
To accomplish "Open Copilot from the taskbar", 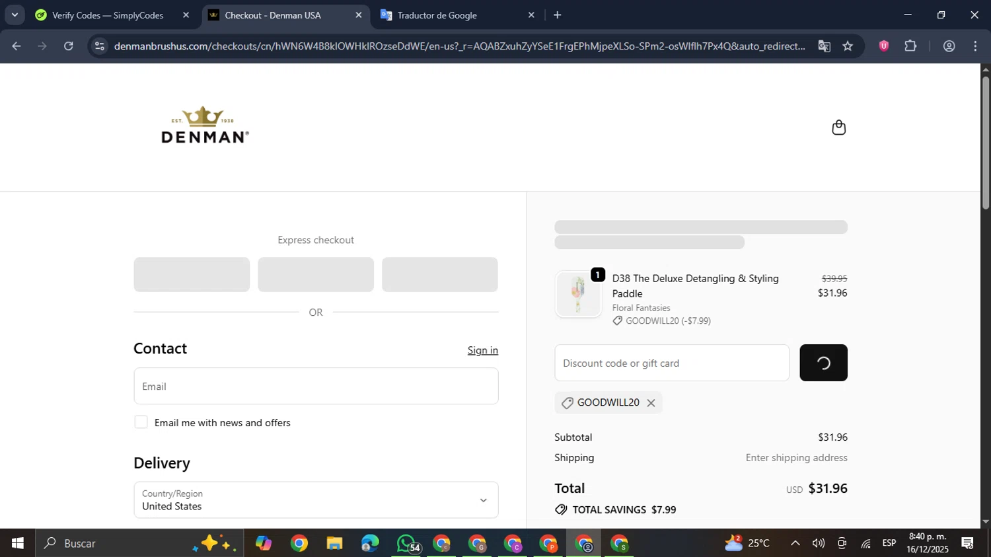I will coord(264,543).
